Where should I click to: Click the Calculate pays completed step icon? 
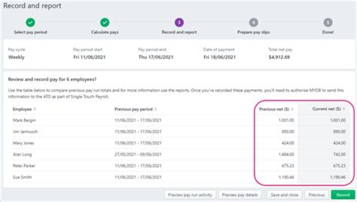[105, 22]
